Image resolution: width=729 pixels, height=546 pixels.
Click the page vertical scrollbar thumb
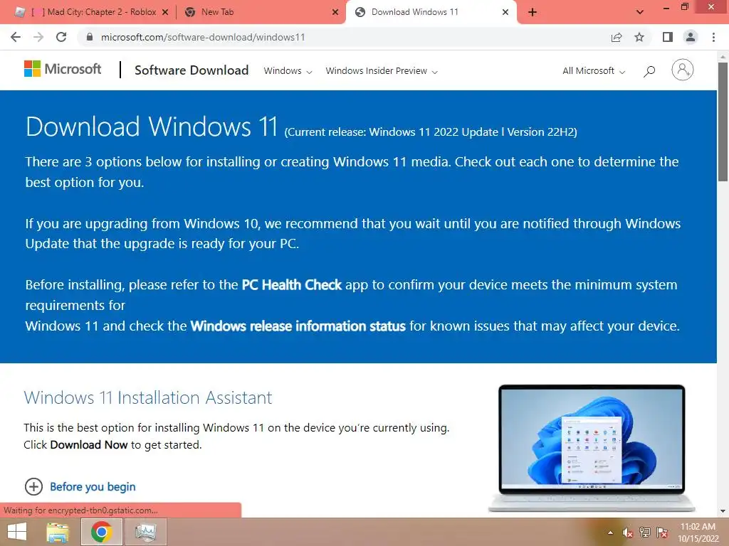723,122
